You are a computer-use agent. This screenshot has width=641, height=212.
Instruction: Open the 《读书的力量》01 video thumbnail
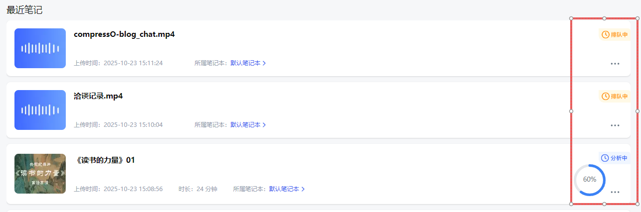pyautogui.click(x=40, y=174)
